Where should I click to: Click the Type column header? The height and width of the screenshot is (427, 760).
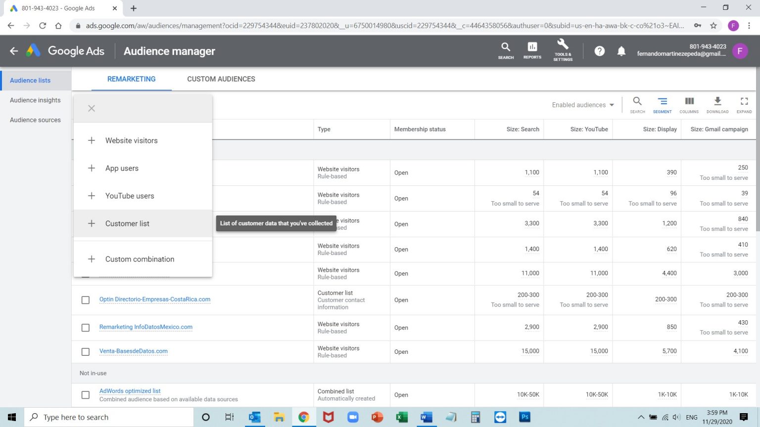coord(324,129)
